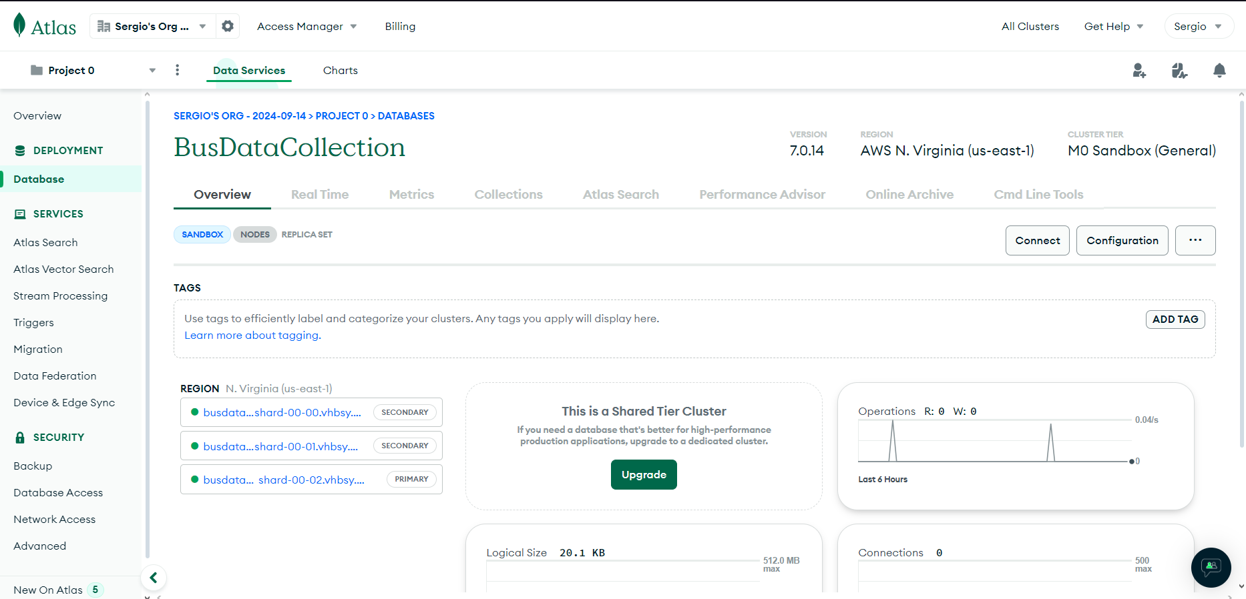Screen dimensions: 1246x599
Task: Open Device & Edge Sync
Action: (64, 402)
